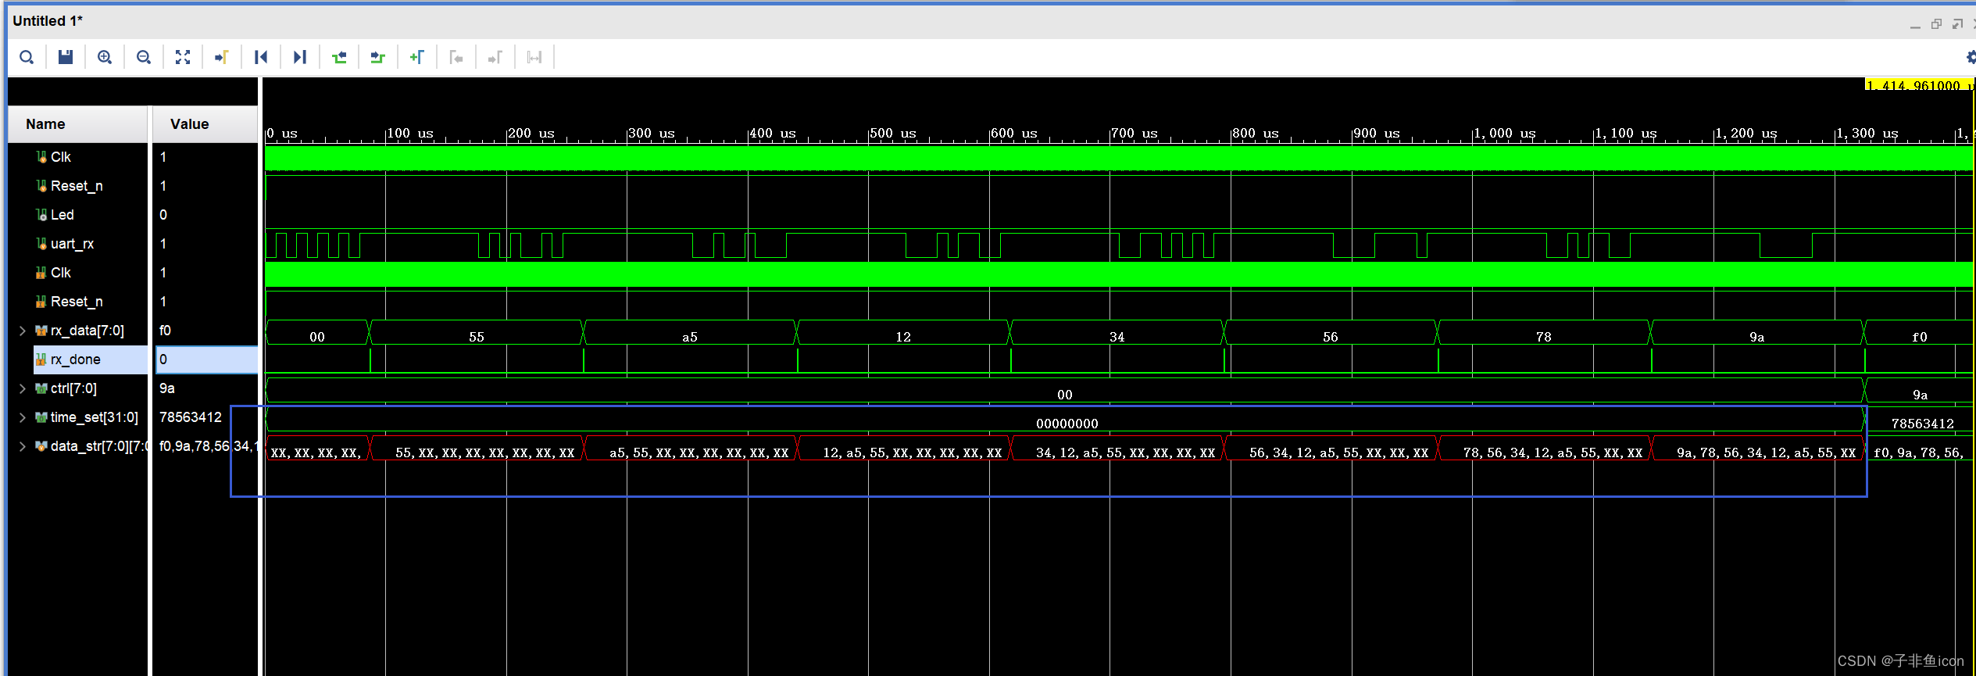
Task: Expand the time_set[31:0] bus
Action: pos(23,417)
